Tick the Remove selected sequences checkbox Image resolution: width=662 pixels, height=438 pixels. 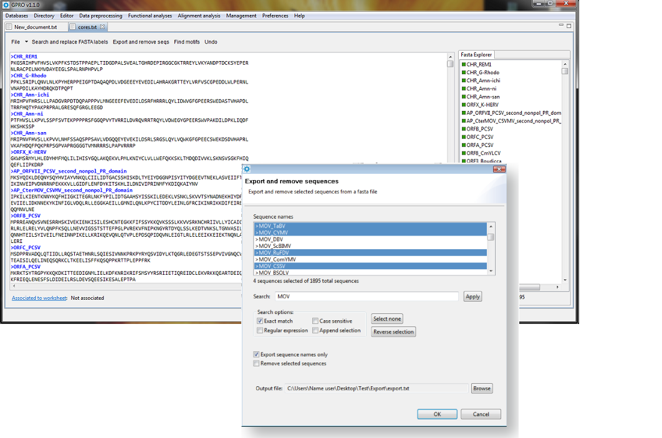pyautogui.click(x=256, y=363)
